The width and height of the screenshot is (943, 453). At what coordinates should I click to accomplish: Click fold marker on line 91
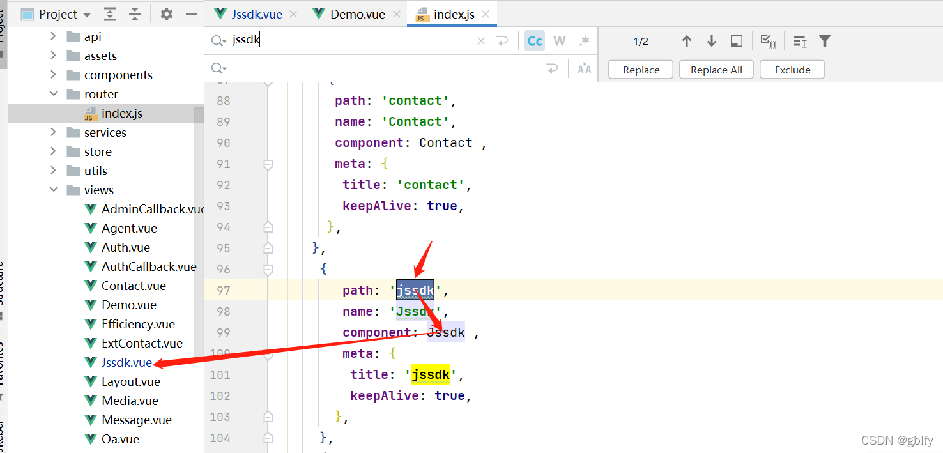(x=268, y=164)
